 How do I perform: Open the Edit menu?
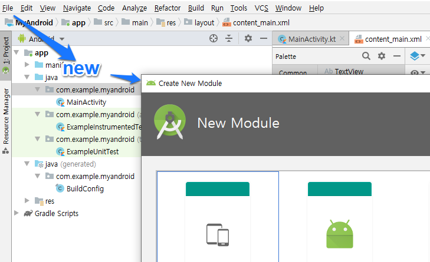pos(27,8)
